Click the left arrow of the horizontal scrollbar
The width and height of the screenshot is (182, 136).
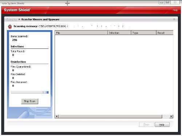57,116
